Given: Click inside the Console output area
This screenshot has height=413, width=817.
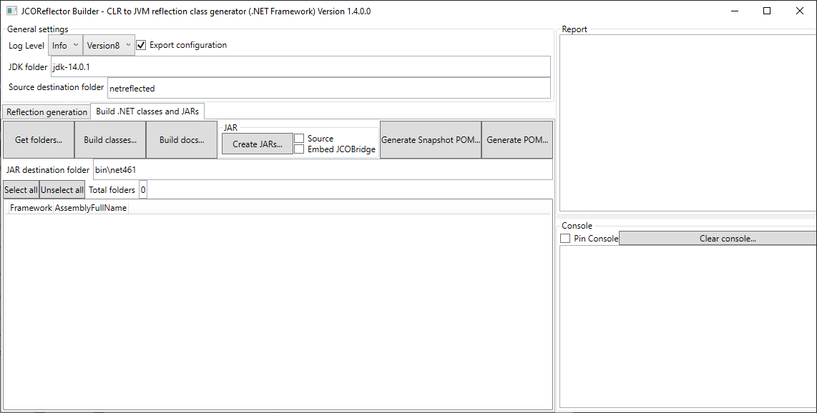Looking at the screenshot, I should (688, 327).
